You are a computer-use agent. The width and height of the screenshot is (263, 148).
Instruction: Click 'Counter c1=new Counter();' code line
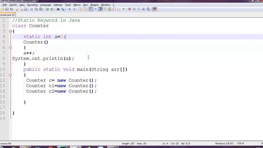[61, 86]
